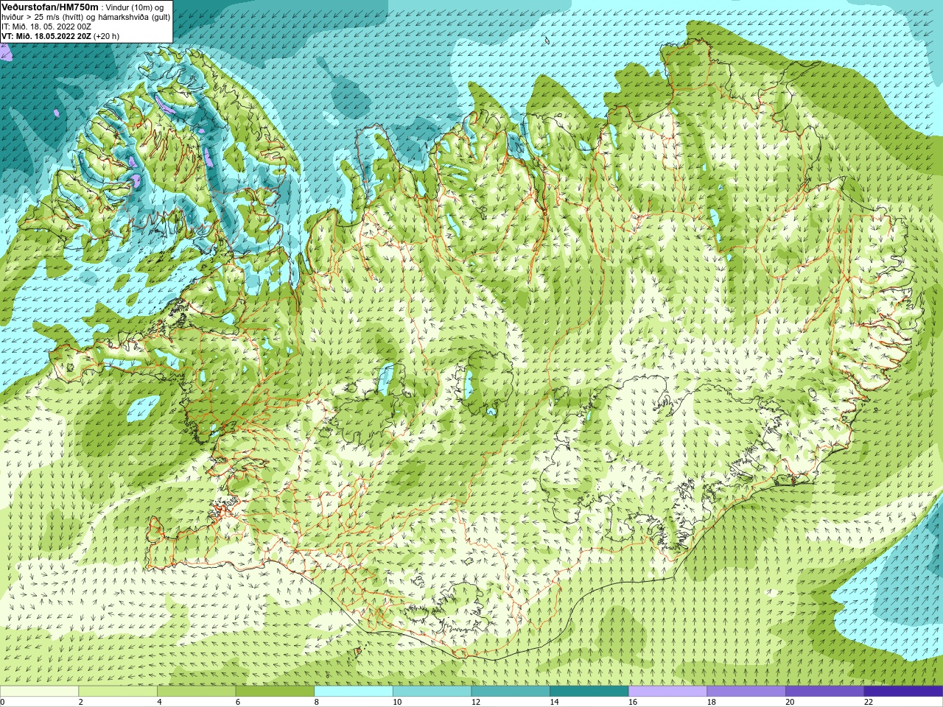The height and width of the screenshot is (707, 943).
Task: Click the pale yellow 0–2 m/s legend swatch
Action: tap(39, 692)
